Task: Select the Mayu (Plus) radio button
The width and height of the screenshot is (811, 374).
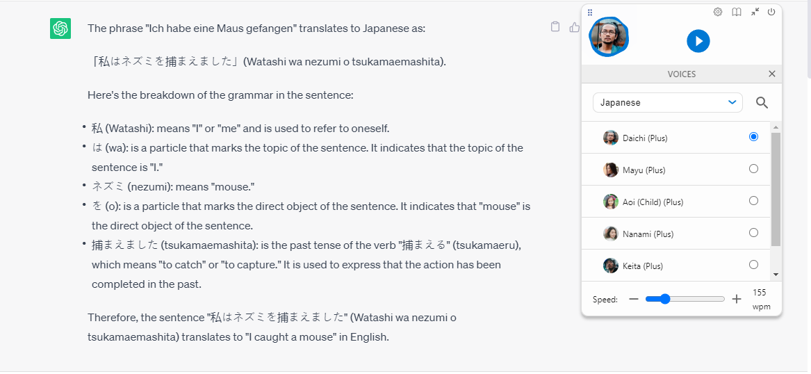Action: [x=753, y=169]
